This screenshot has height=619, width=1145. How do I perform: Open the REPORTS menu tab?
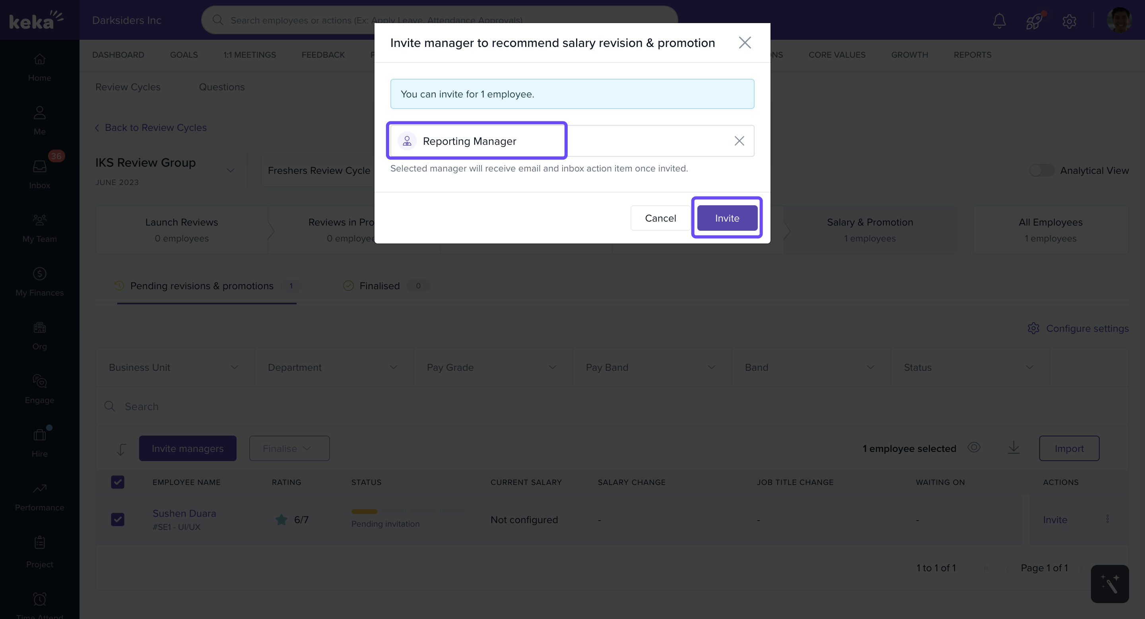pos(972,55)
